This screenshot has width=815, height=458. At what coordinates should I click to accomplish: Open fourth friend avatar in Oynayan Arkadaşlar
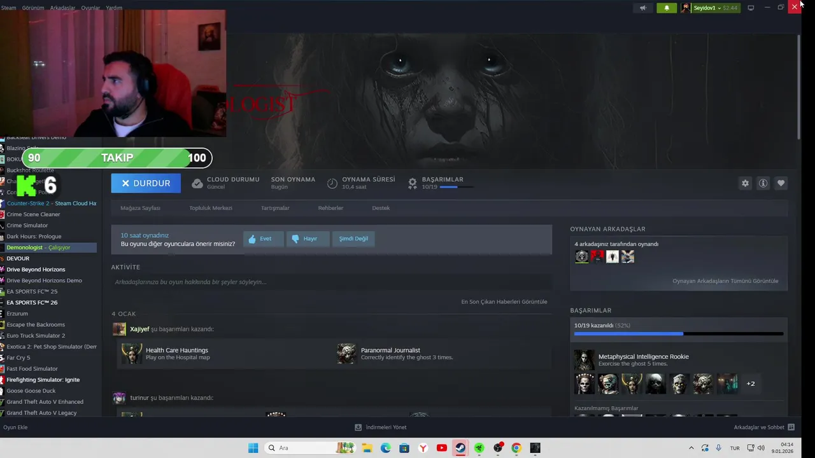tap(628, 256)
